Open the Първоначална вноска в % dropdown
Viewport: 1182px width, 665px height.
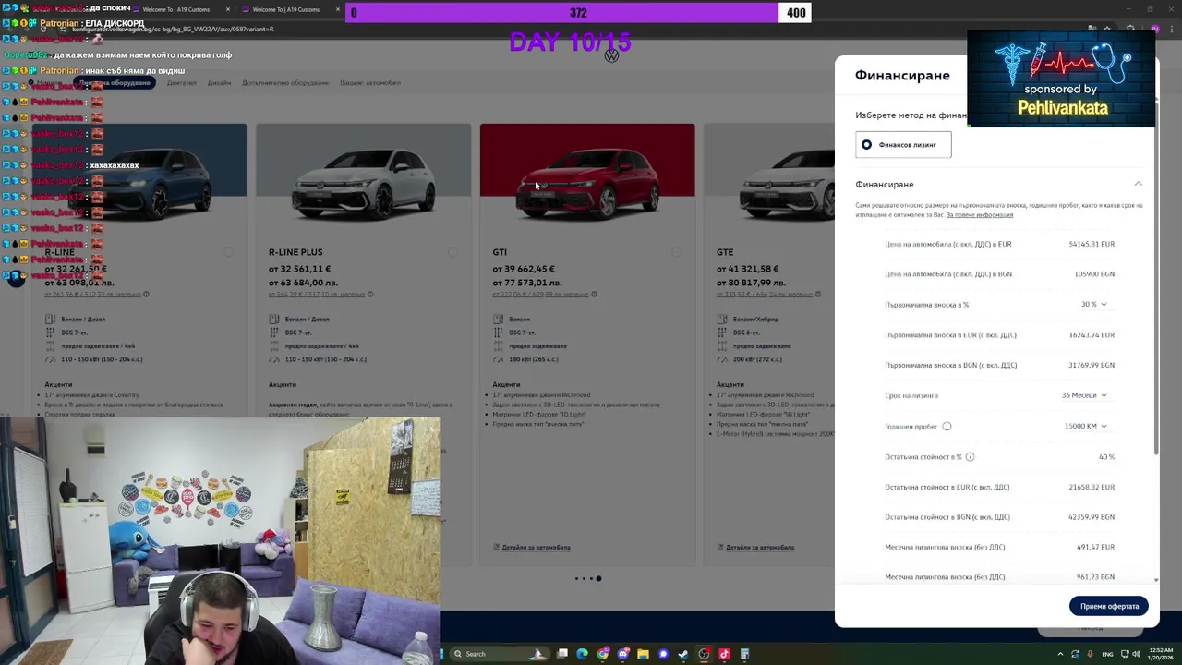pos(1093,305)
